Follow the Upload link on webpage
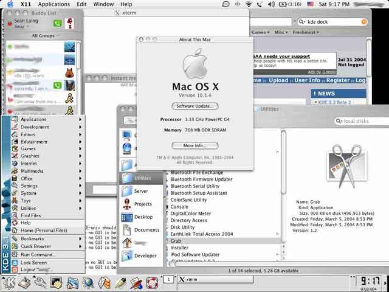389x292 pixels. coord(278,80)
